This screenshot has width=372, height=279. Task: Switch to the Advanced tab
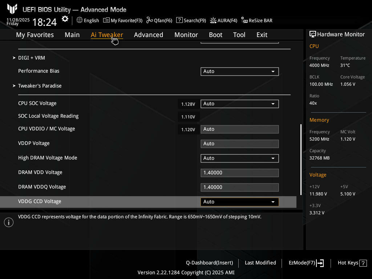click(148, 35)
